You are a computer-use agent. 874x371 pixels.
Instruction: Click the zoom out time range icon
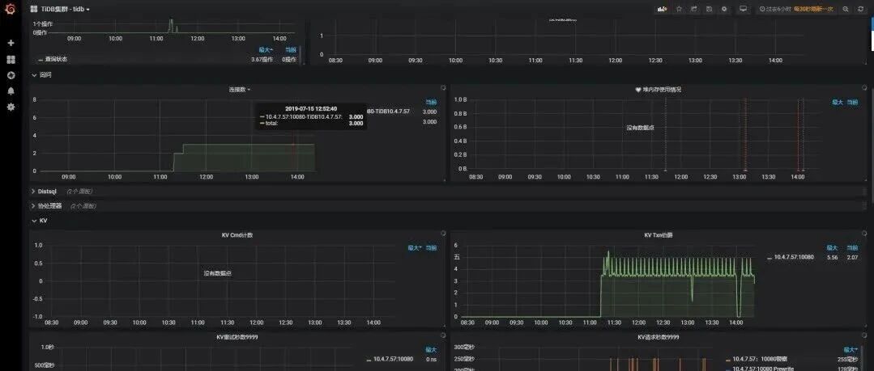[846, 9]
